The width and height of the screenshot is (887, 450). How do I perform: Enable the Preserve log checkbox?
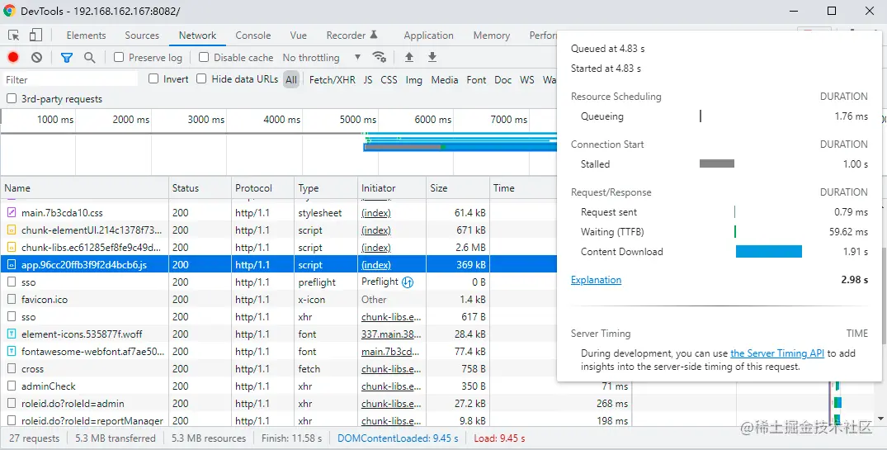click(x=119, y=57)
